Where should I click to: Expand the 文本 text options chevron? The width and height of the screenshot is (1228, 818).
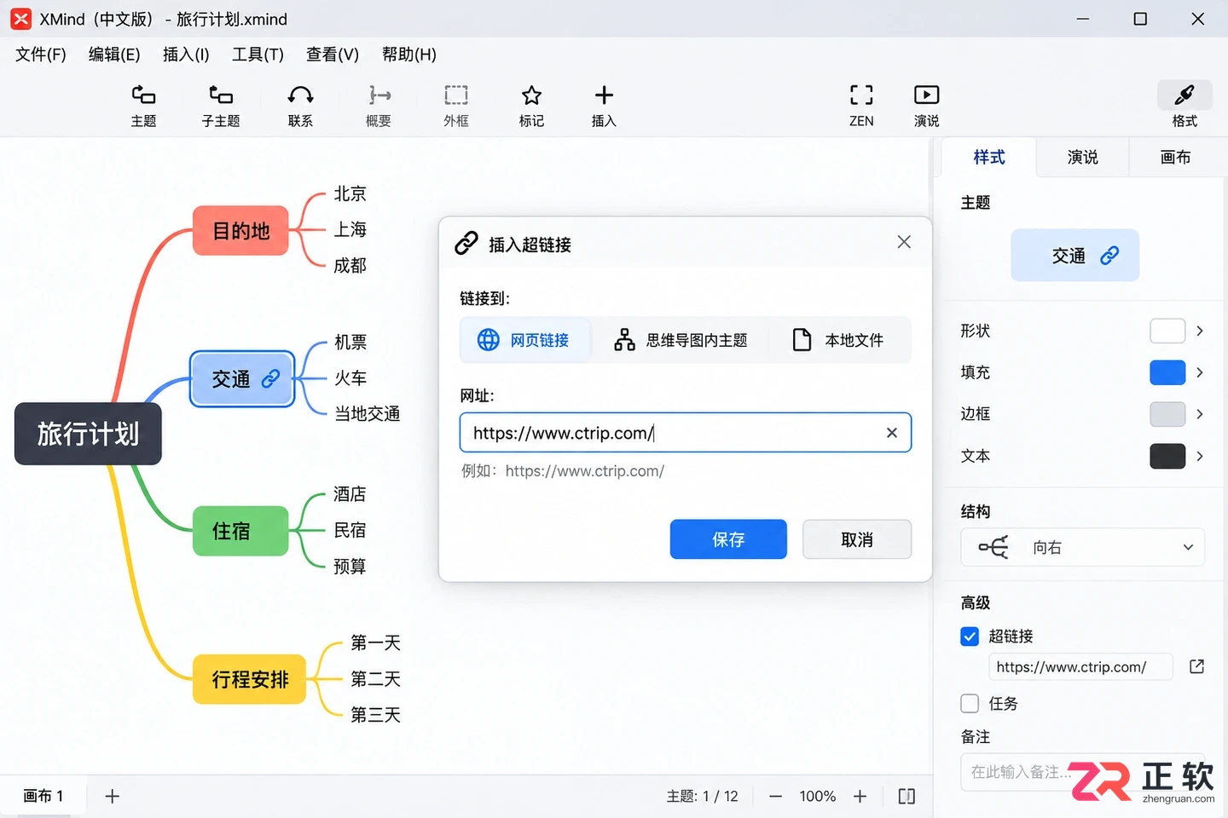click(x=1200, y=456)
